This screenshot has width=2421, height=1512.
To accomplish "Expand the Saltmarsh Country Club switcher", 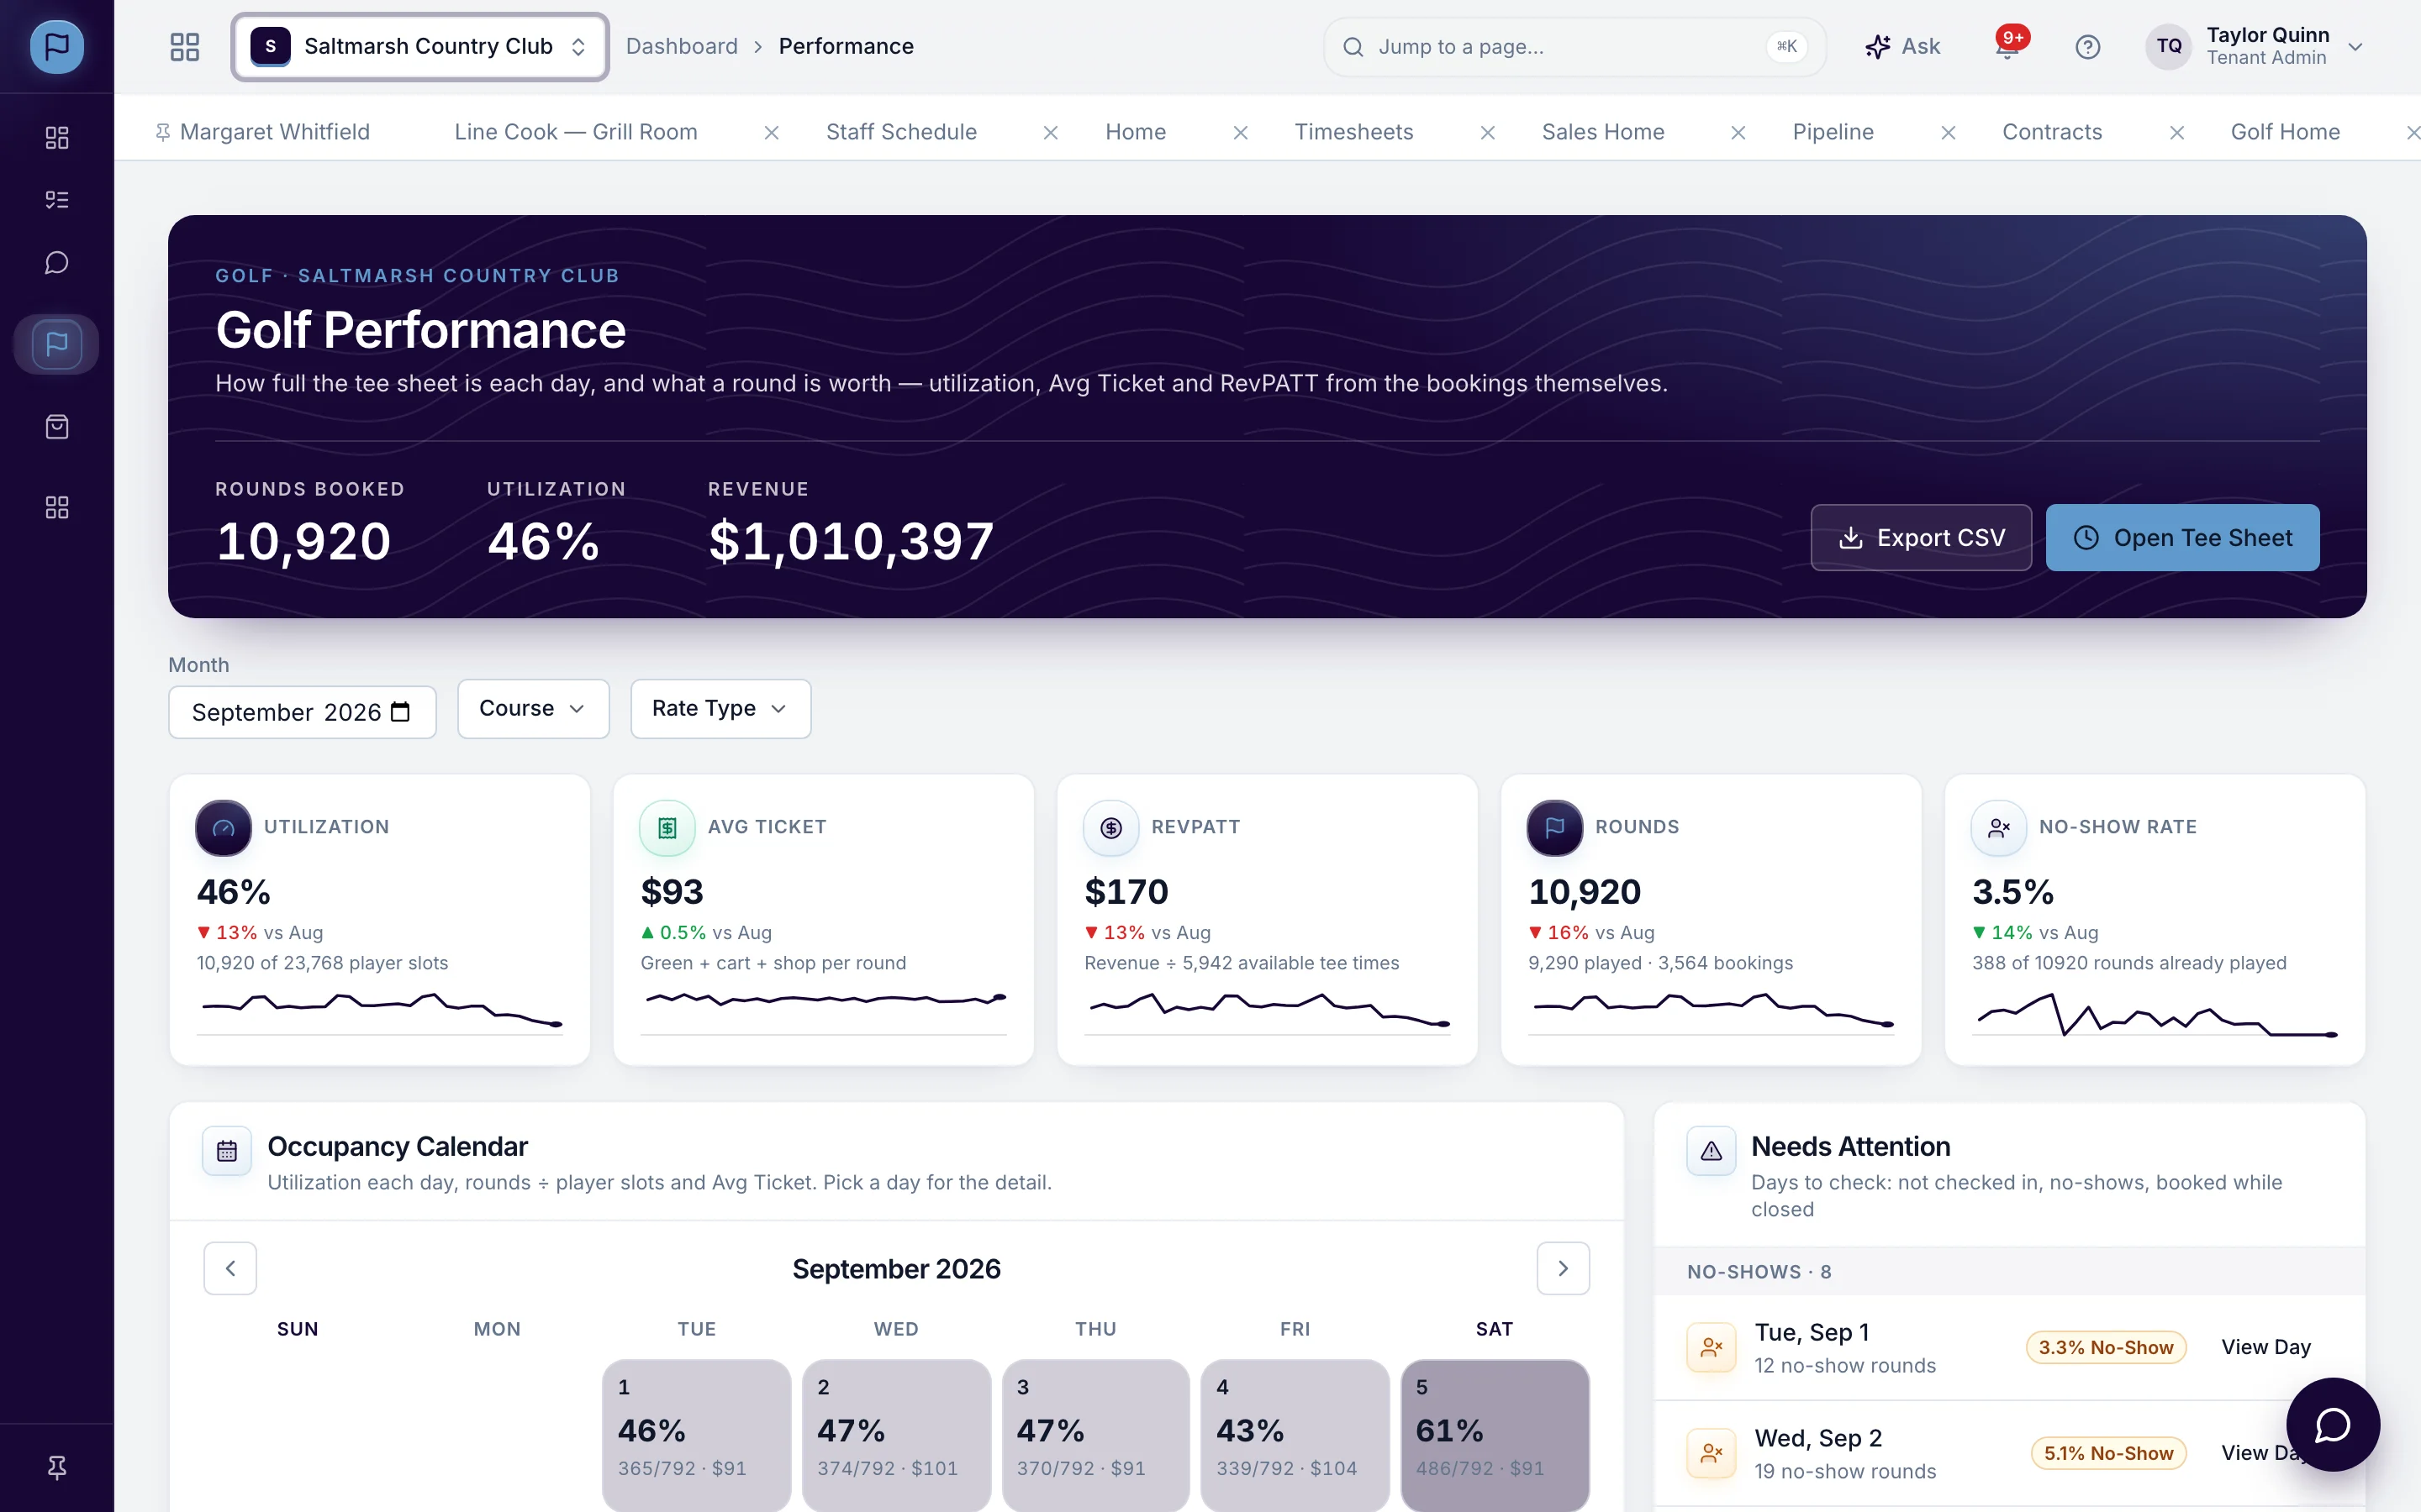I will (x=420, y=46).
